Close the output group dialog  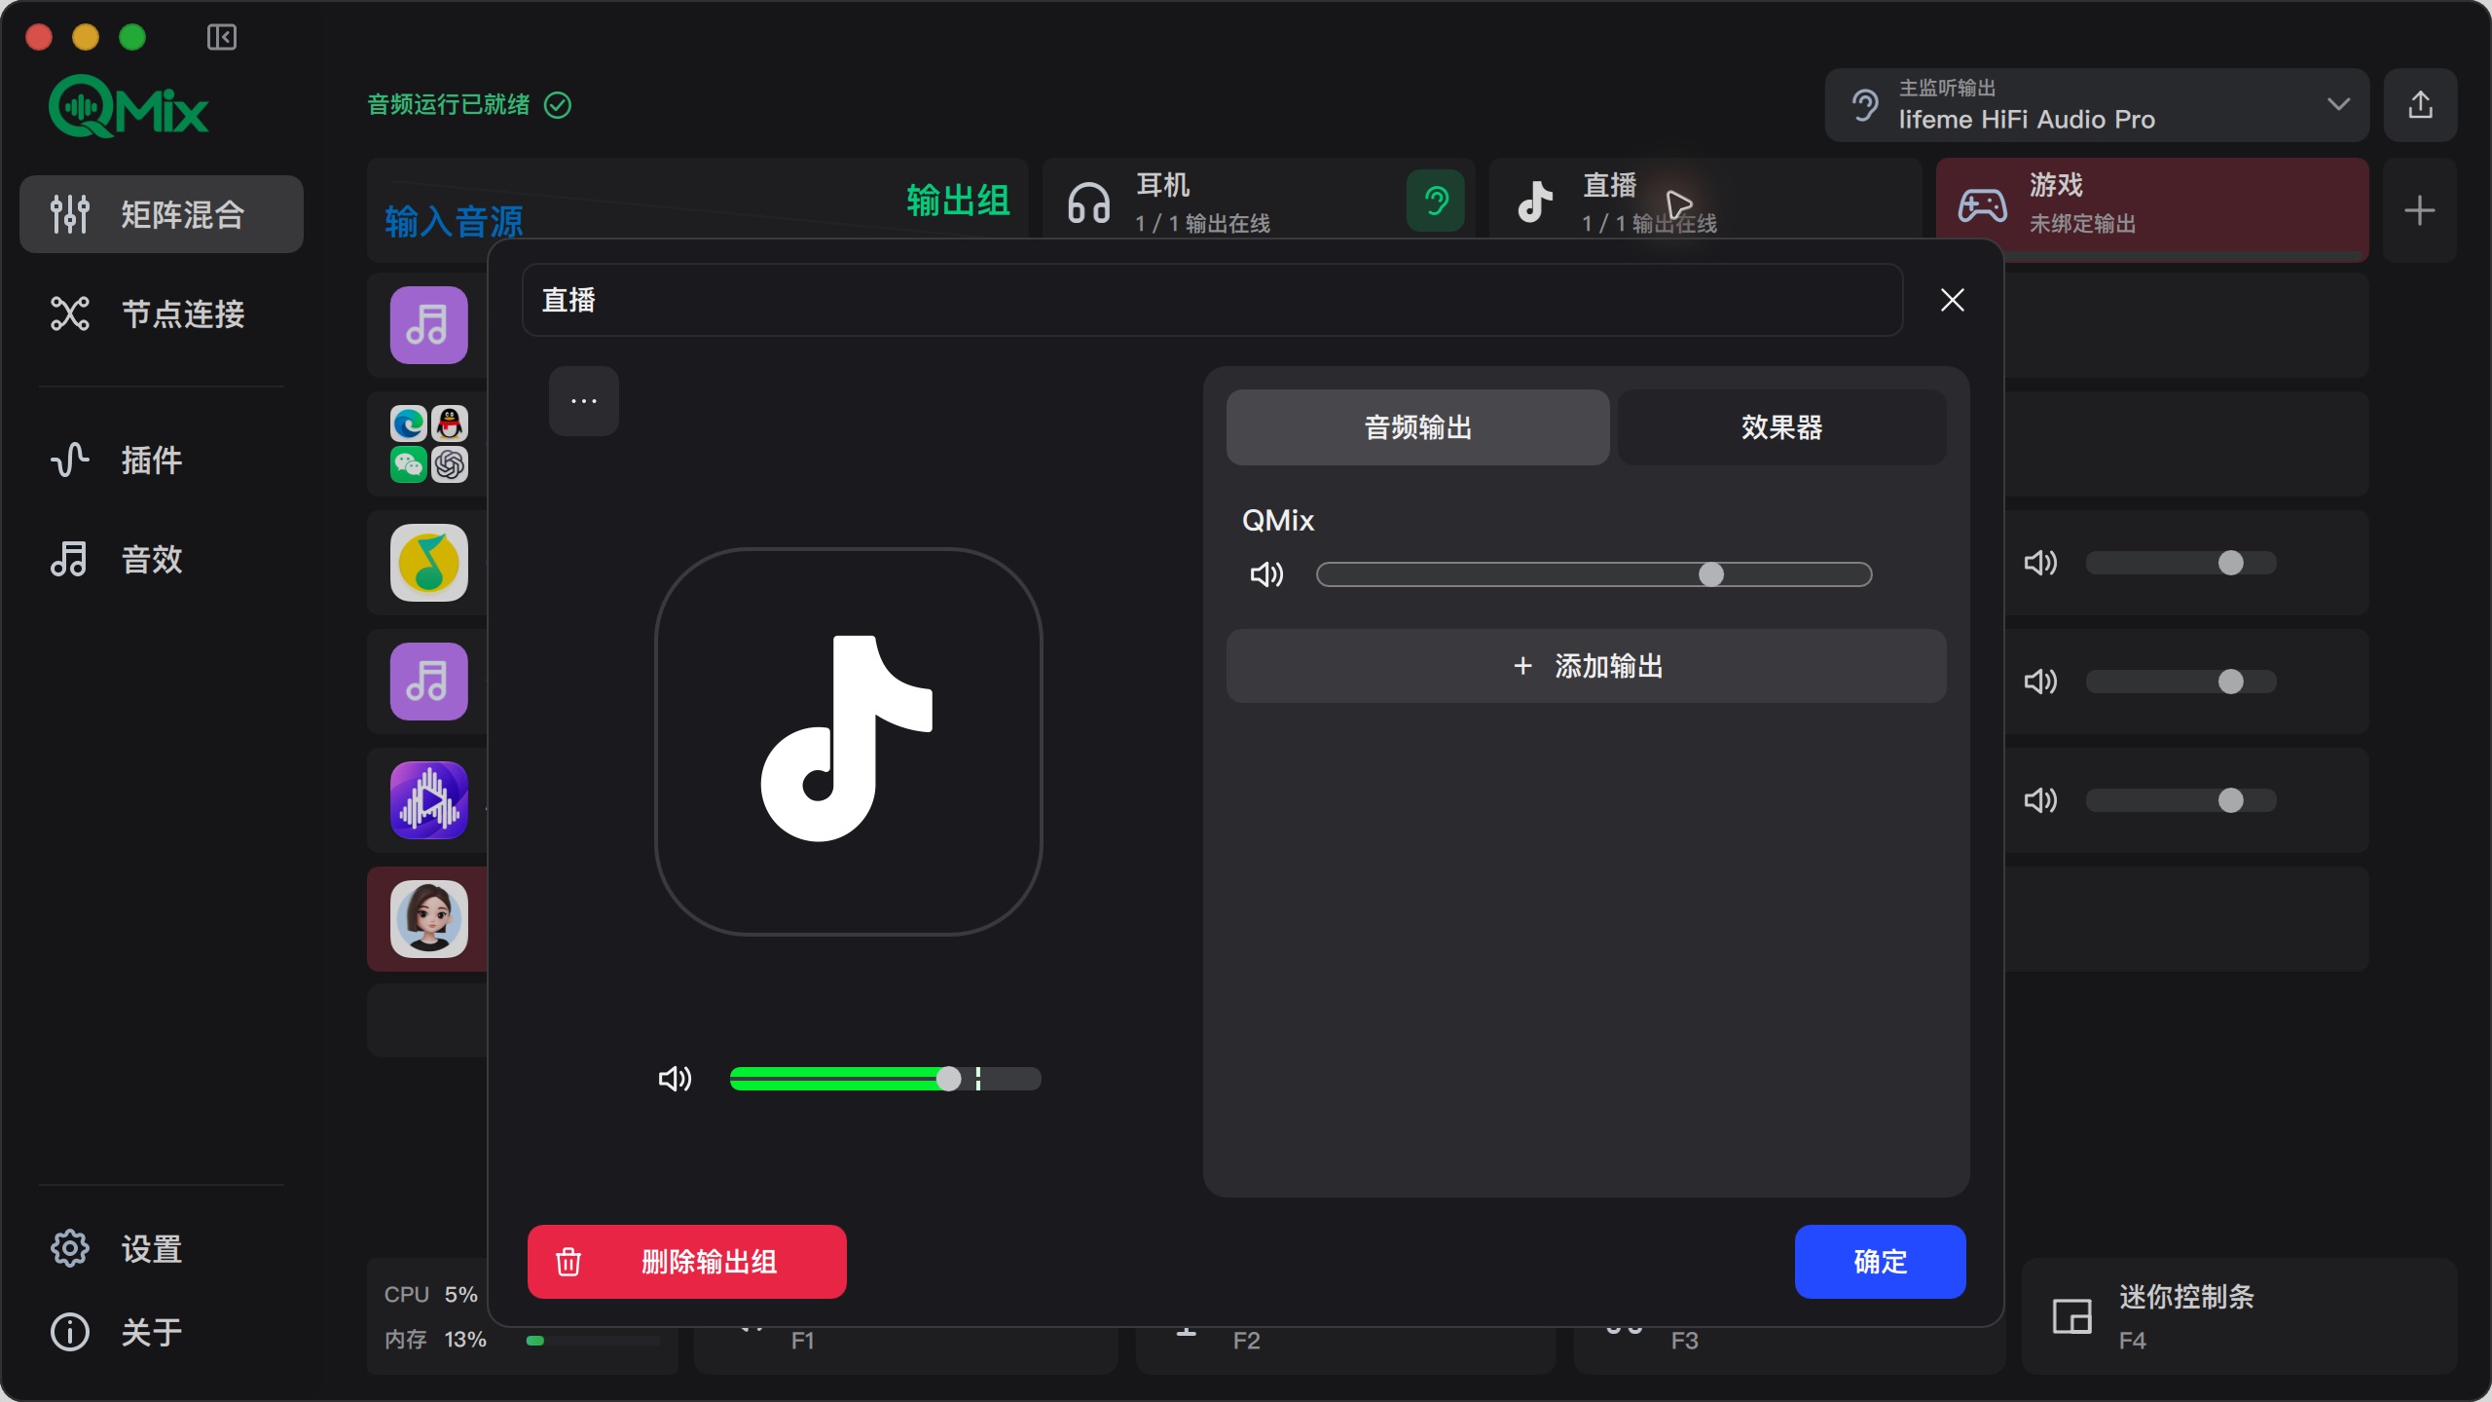(1952, 300)
